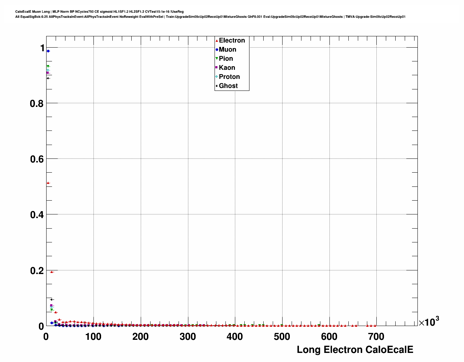Select the Electron label text in legend
The width and height of the screenshot is (464, 362).
click(x=232, y=40)
